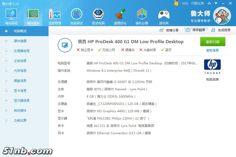Click the 复制信息 link
Screen dimensions: 236x157
[x=212, y=51]
